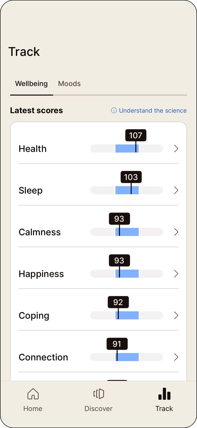Tap the Sleep 103 score marker
Viewport: 197px width, 428px height.
pyautogui.click(x=131, y=177)
